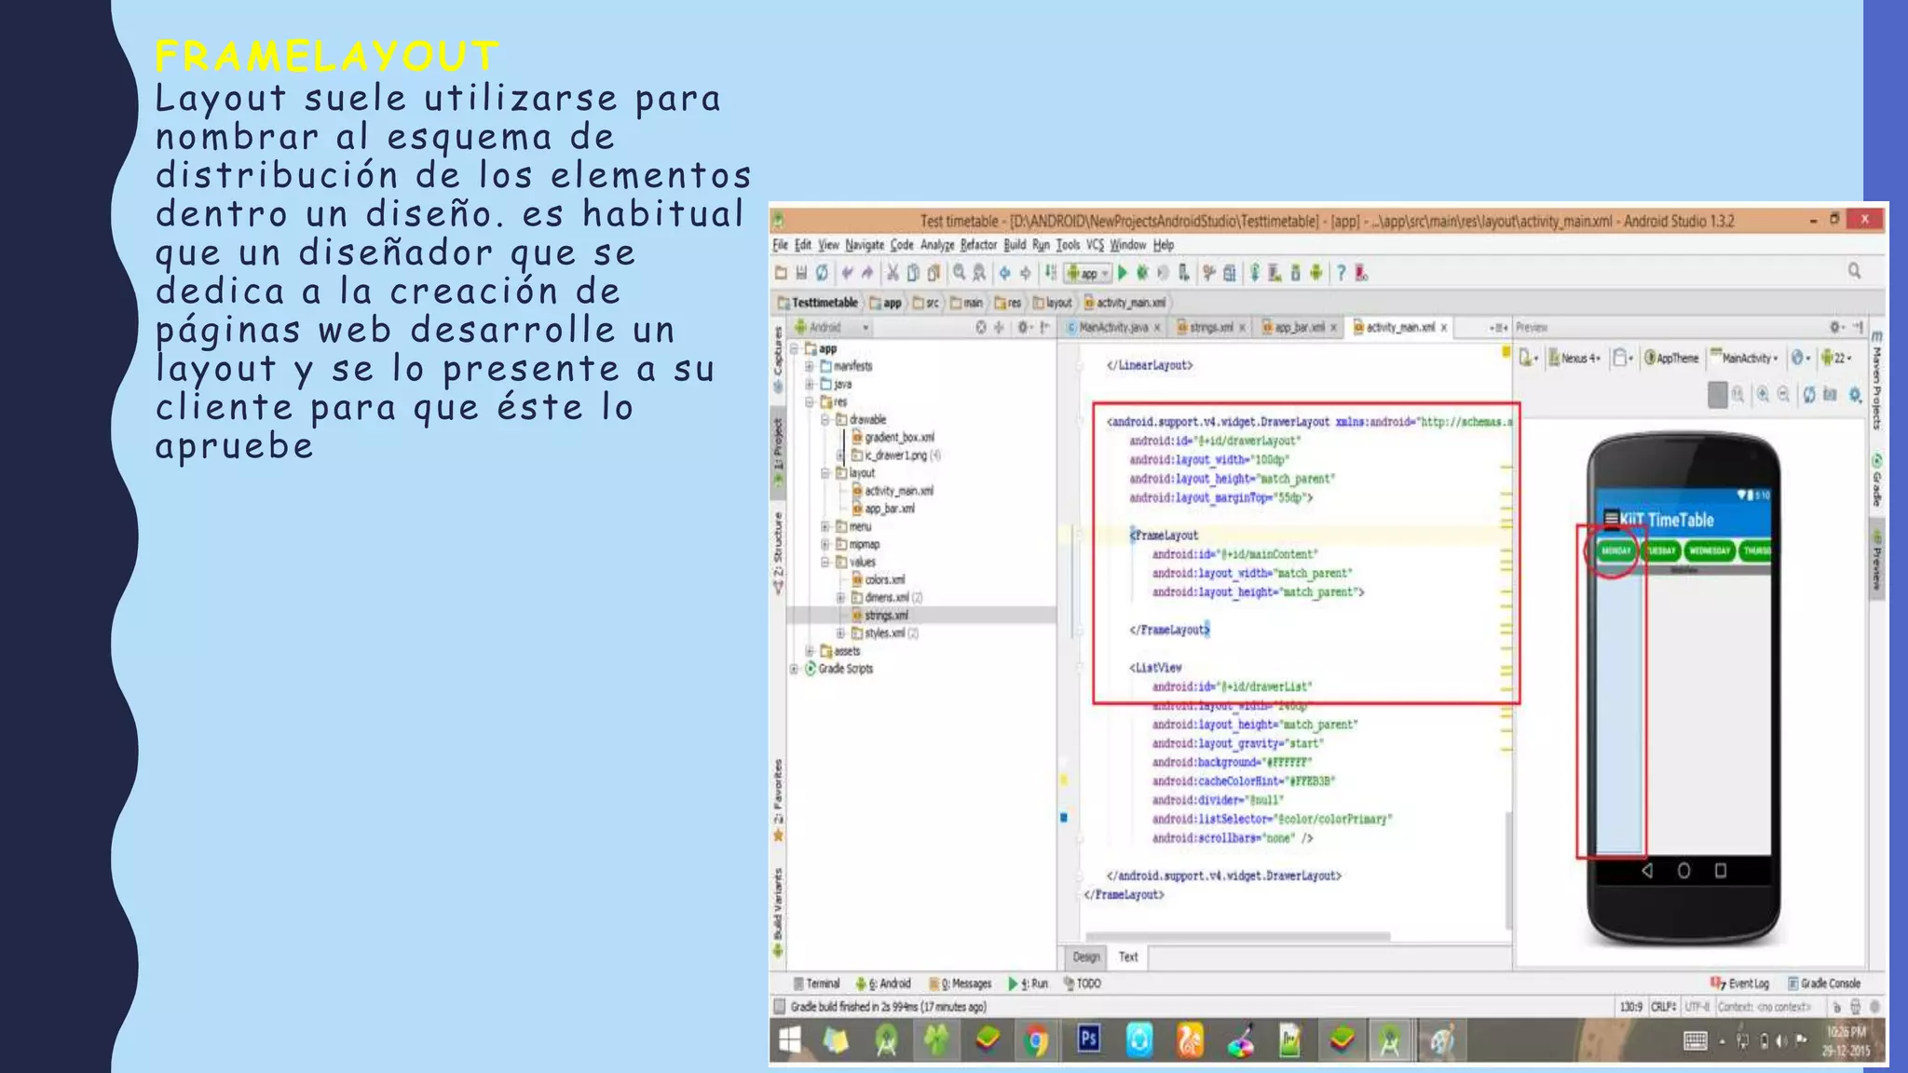
Task: Toggle tool window bars icon in status bar
Action: coord(780,1007)
